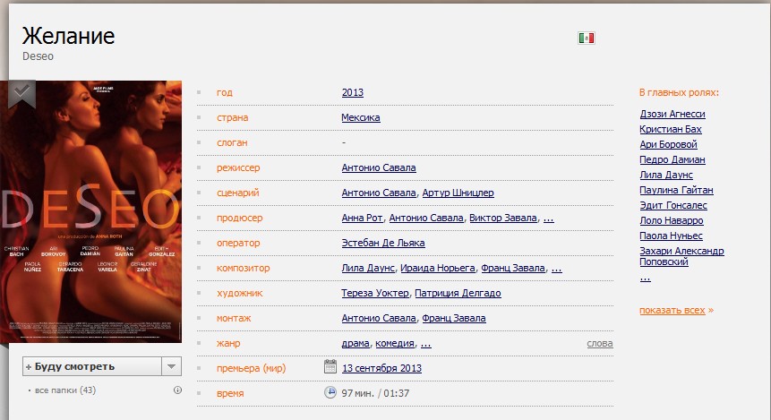Open actor Ари Боровой link

click(668, 144)
